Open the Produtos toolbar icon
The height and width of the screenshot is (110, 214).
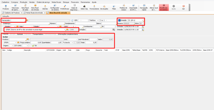click(x=6, y=7)
